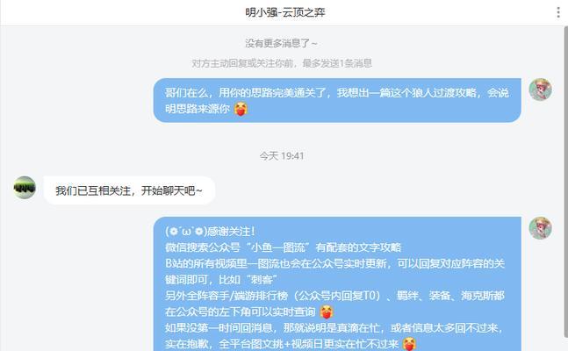Select the white 我们已互相关注，开始聊天吧~ bubble
The image size is (568, 351).
129,190
